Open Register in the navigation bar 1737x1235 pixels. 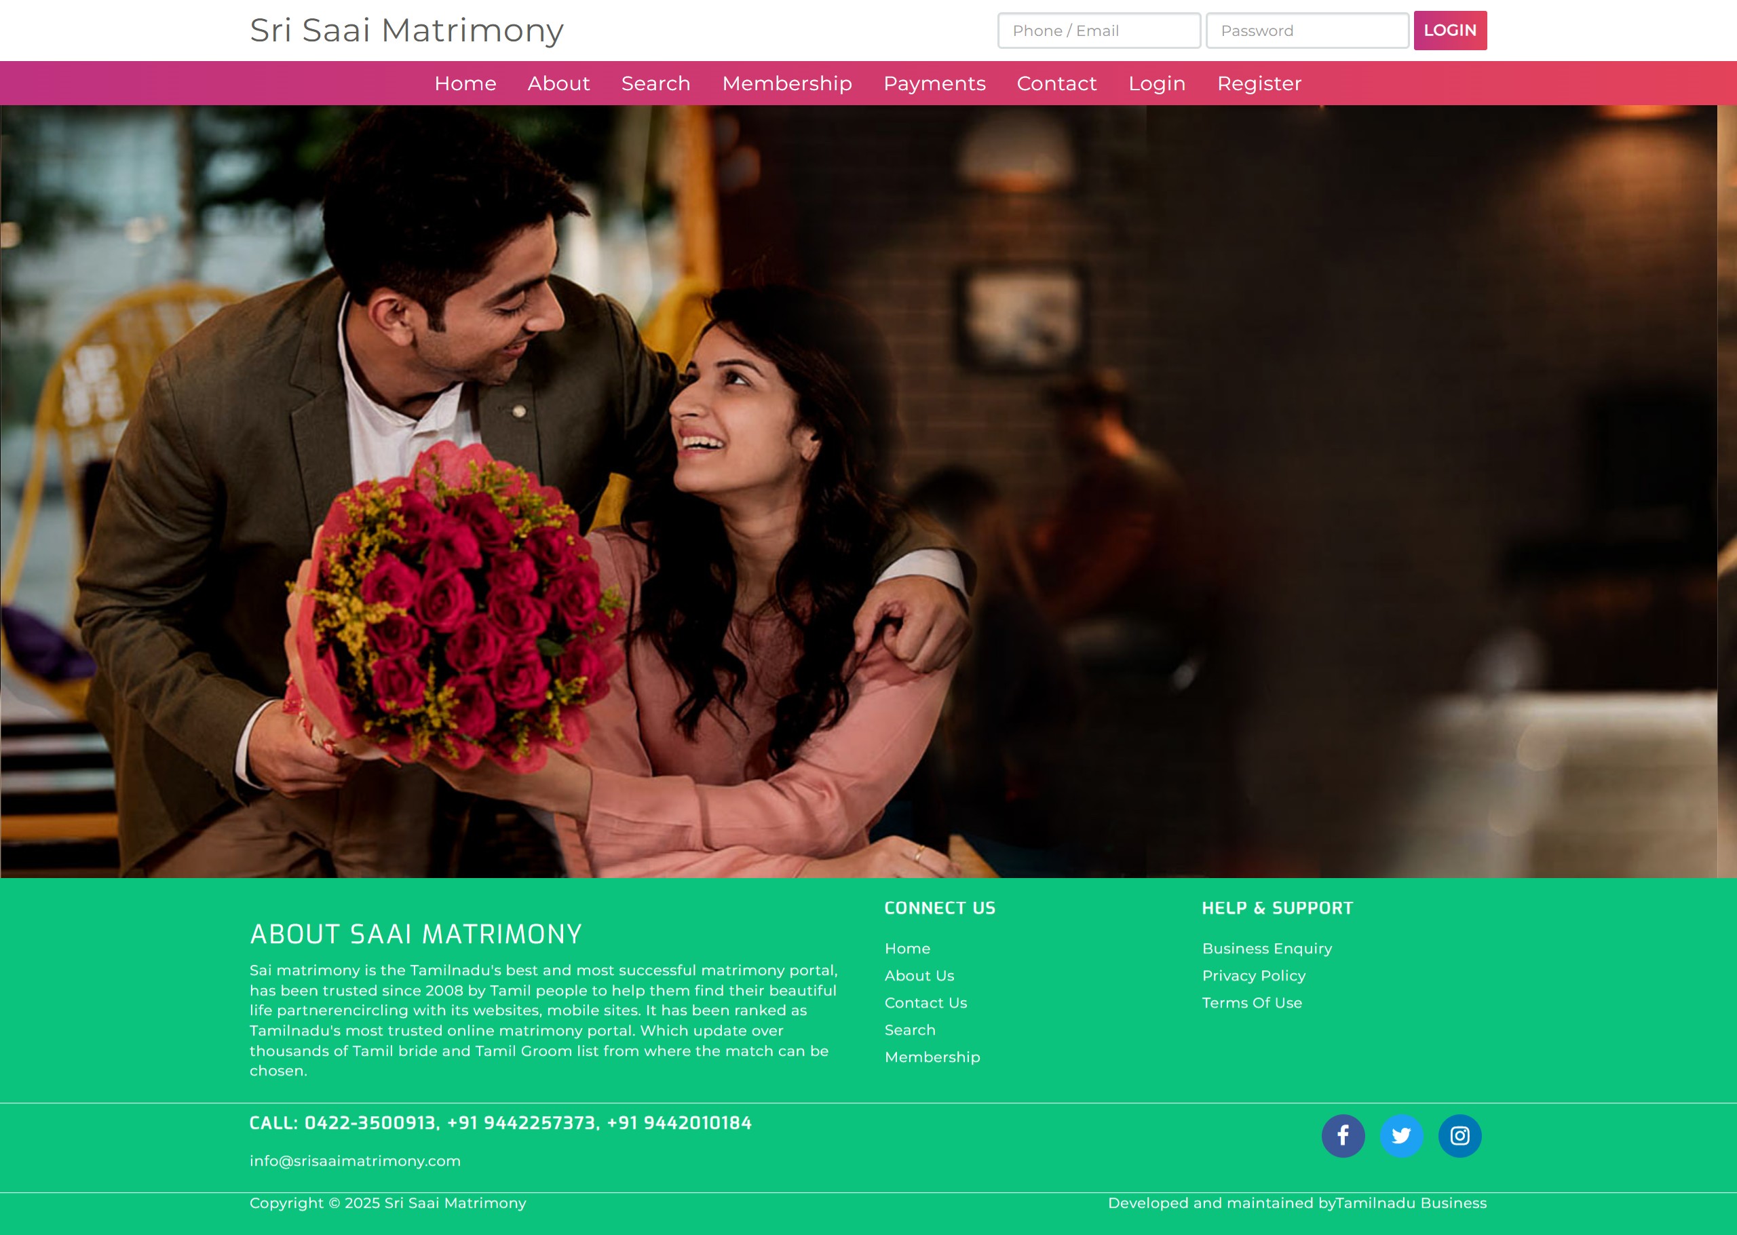click(1259, 83)
